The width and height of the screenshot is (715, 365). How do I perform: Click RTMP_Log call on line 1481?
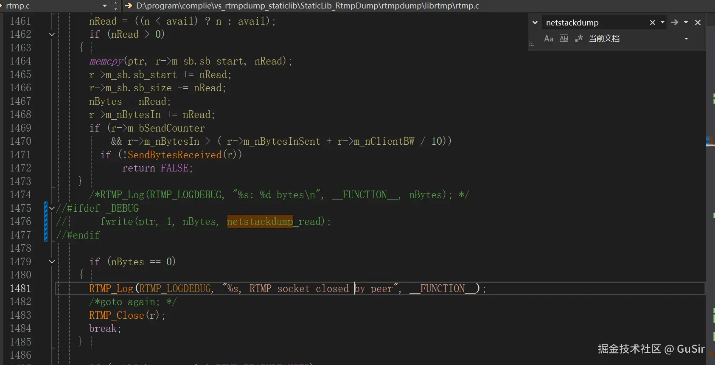pyautogui.click(x=111, y=289)
